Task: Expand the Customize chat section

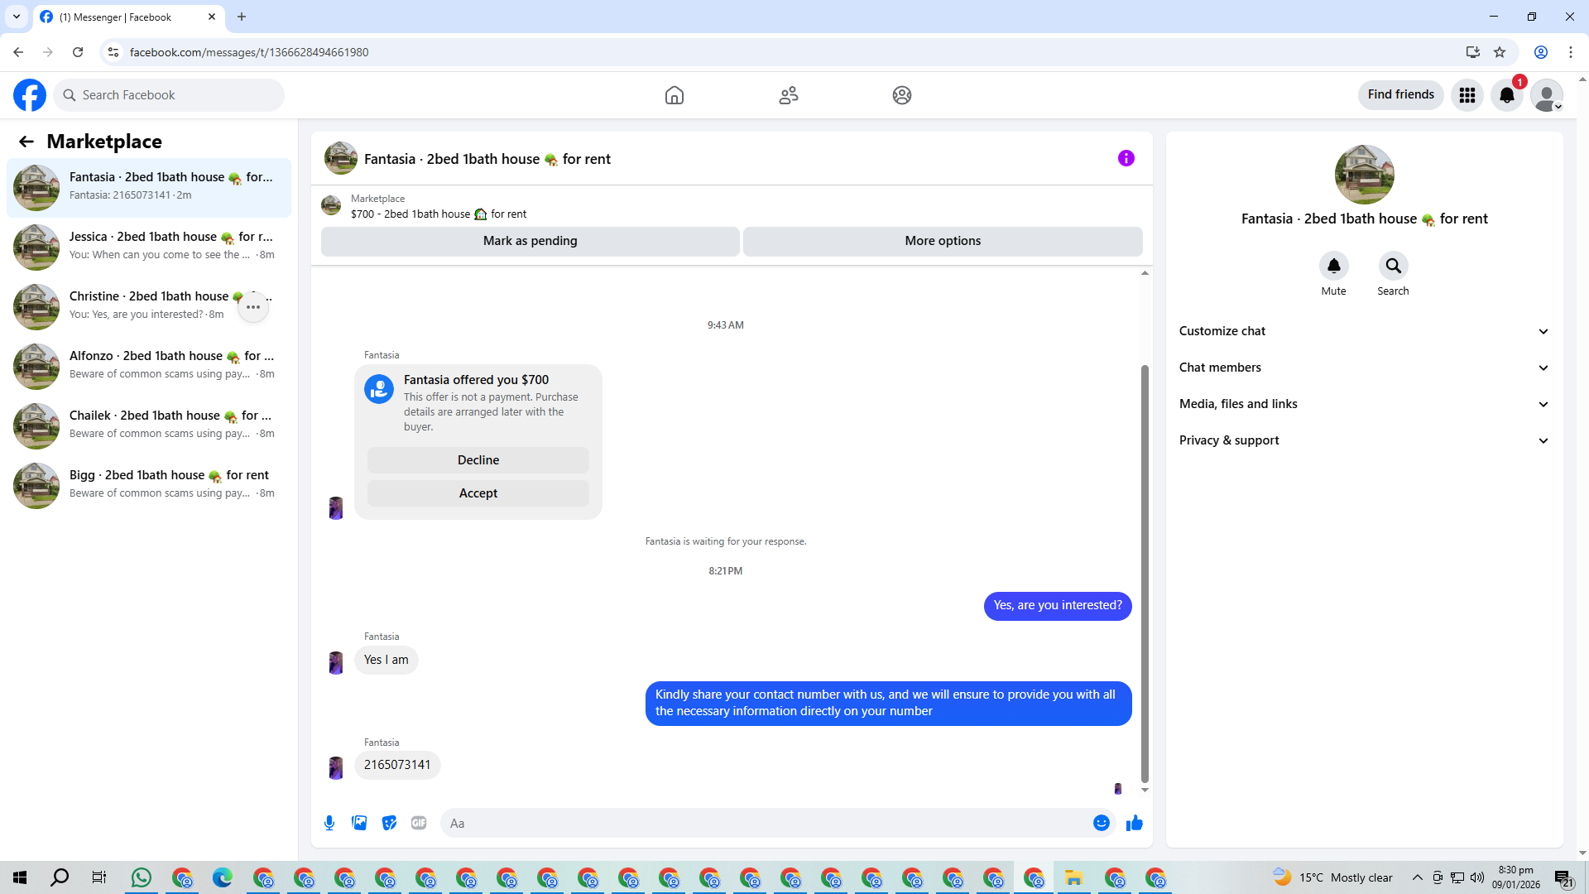Action: [x=1364, y=331]
